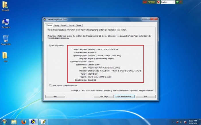Open the volume speaker tray icon
The height and width of the screenshot is (125, 201).
point(181,122)
